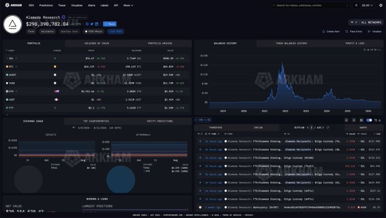Click the bookmark icon above transfers
The image size is (386, 218).
click(354, 120)
